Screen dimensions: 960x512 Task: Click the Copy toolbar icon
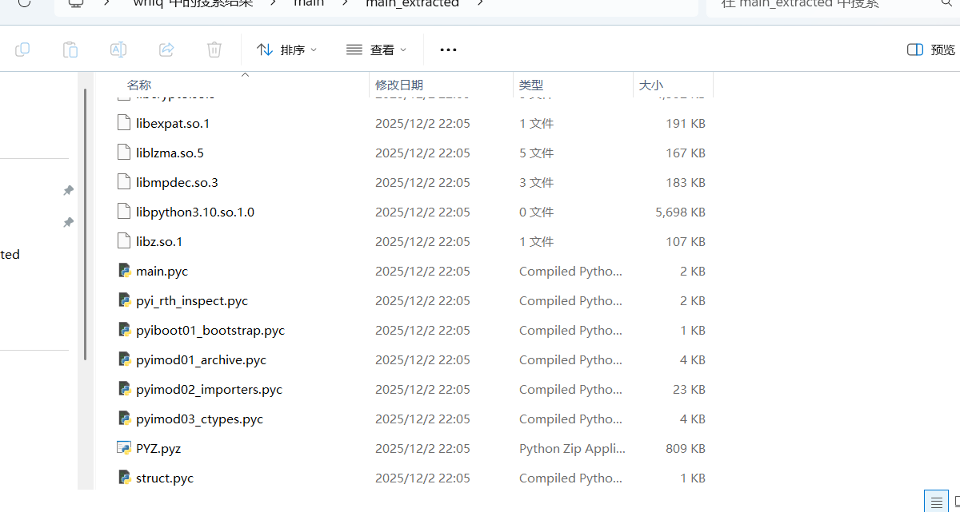22,50
